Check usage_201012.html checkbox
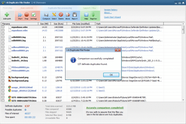Image resolution: width=186 pixels, height=124 pixels. click(3, 87)
